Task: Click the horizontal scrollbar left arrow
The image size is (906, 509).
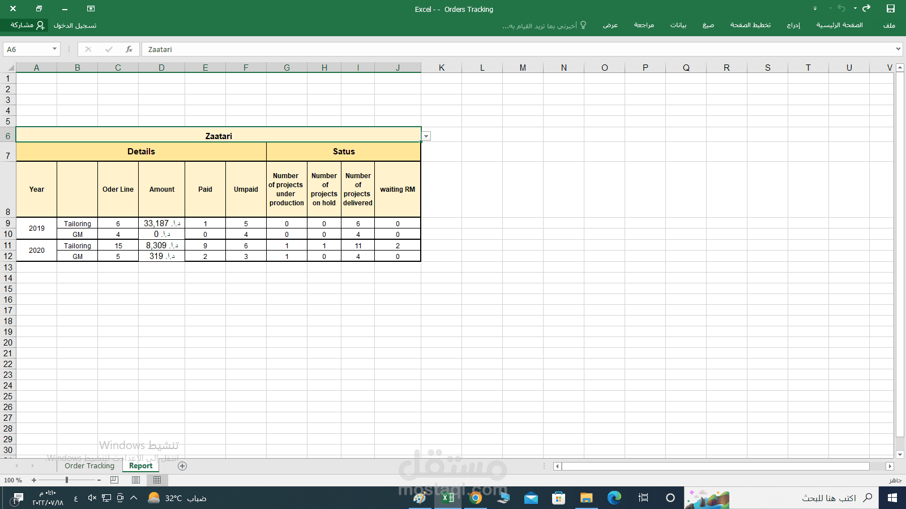Action: click(557, 467)
